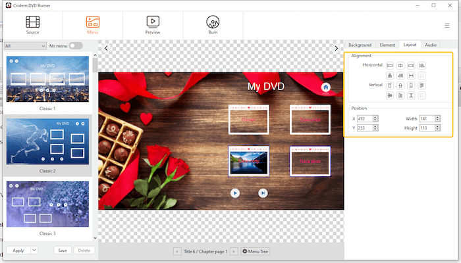Open the All templates category dropdown

point(25,46)
